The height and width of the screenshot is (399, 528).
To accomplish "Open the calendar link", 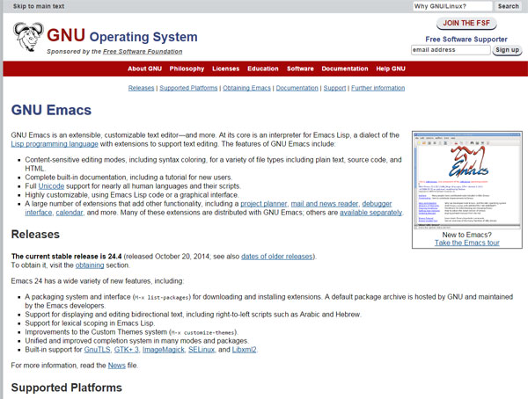I will pyautogui.click(x=70, y=213).
